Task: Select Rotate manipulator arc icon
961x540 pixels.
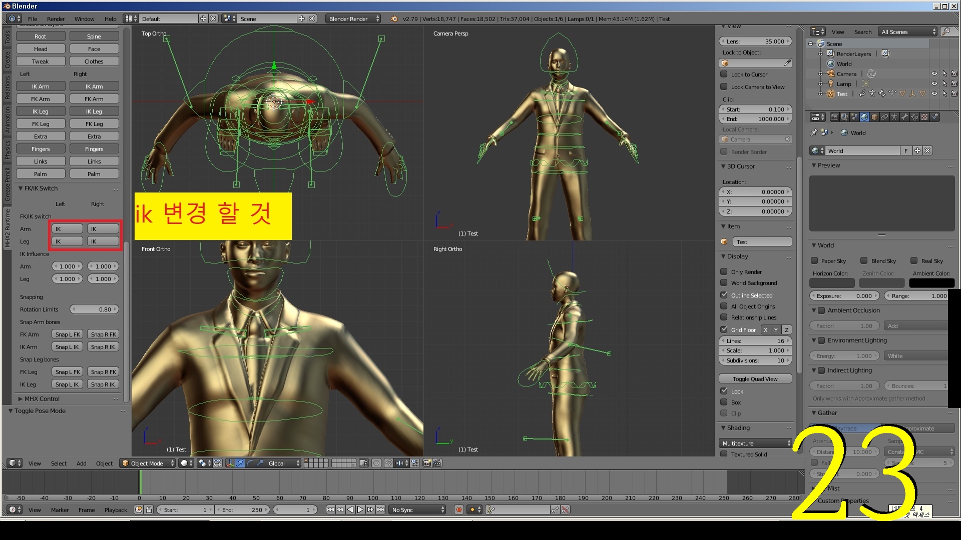Action: [x=250, y=463]
